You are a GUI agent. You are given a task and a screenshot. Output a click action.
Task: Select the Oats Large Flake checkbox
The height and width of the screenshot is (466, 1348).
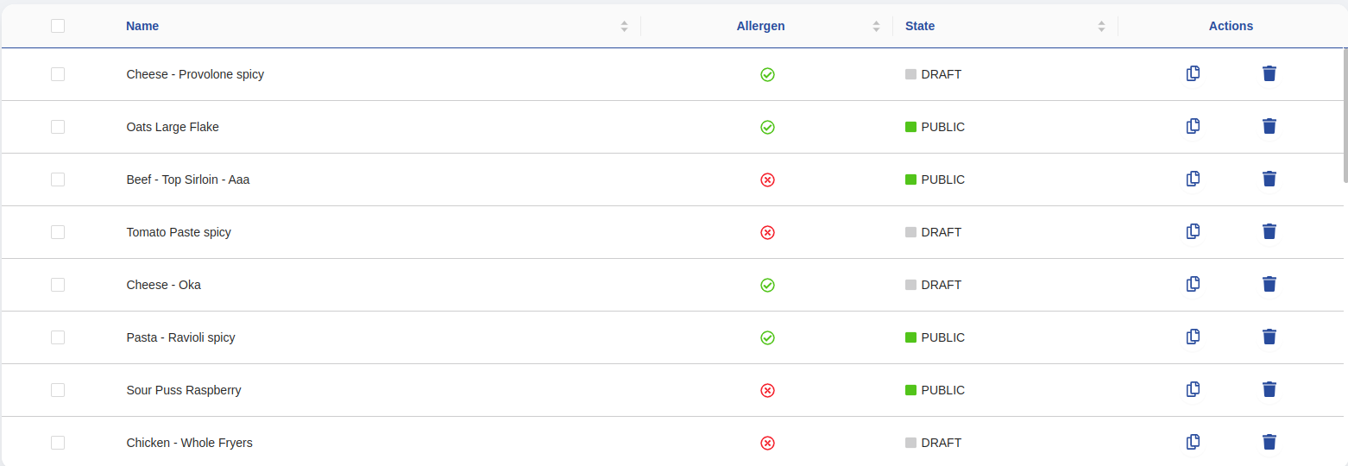(x=58, y=127)
